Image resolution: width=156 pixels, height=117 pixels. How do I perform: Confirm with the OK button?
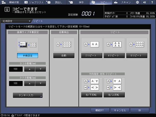coord(140,110)
